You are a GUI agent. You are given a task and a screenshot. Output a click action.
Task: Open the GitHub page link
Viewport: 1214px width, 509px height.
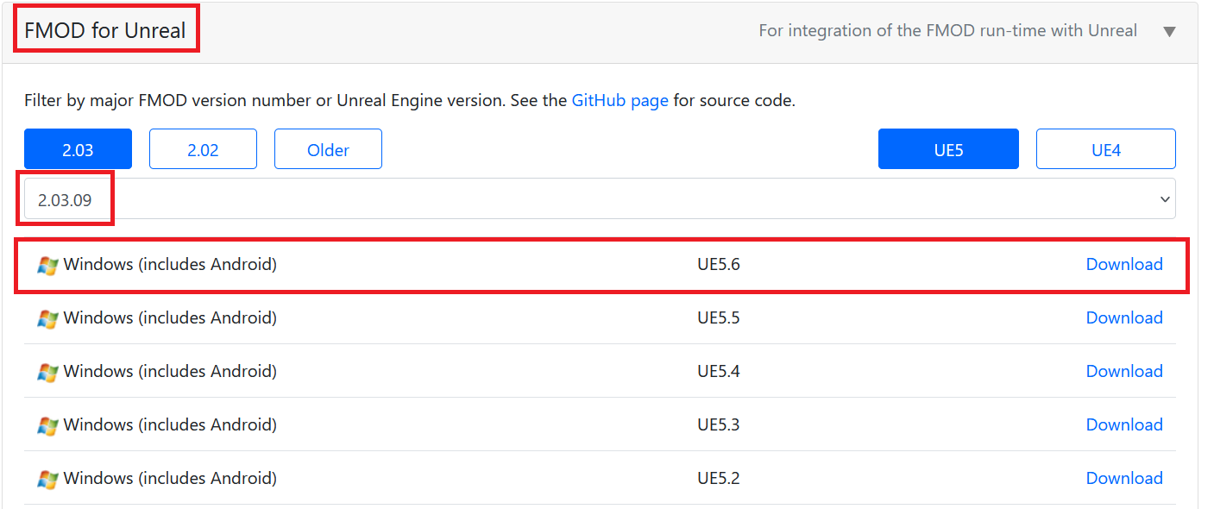(620, 100)
